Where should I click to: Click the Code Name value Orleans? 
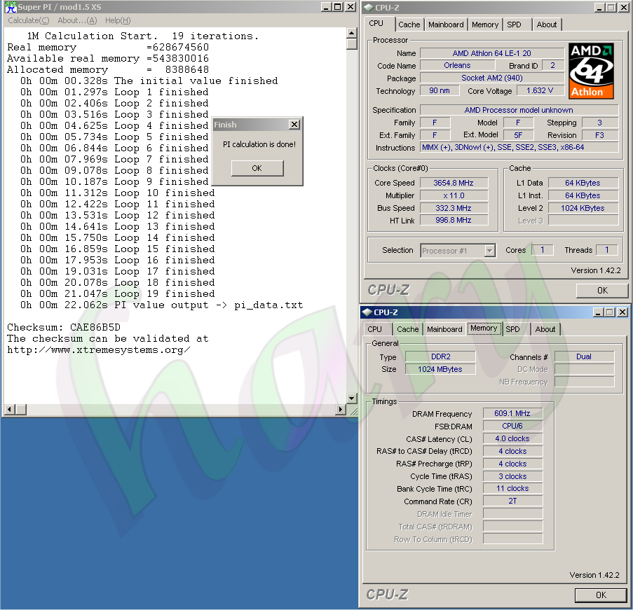click(457, 65)
